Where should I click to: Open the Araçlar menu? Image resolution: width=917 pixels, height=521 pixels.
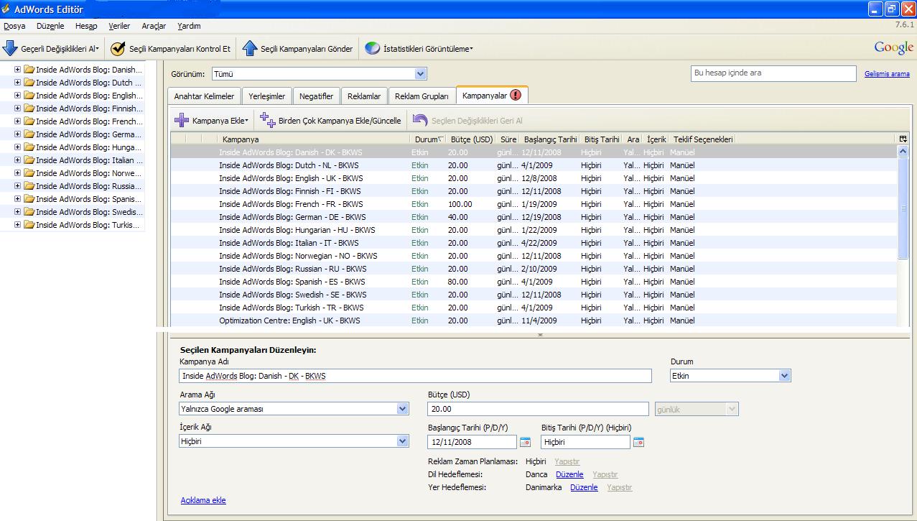pyautogui.click(x=154, y=26)
